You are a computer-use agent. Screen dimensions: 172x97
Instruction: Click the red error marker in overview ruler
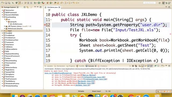coord(170,34)
